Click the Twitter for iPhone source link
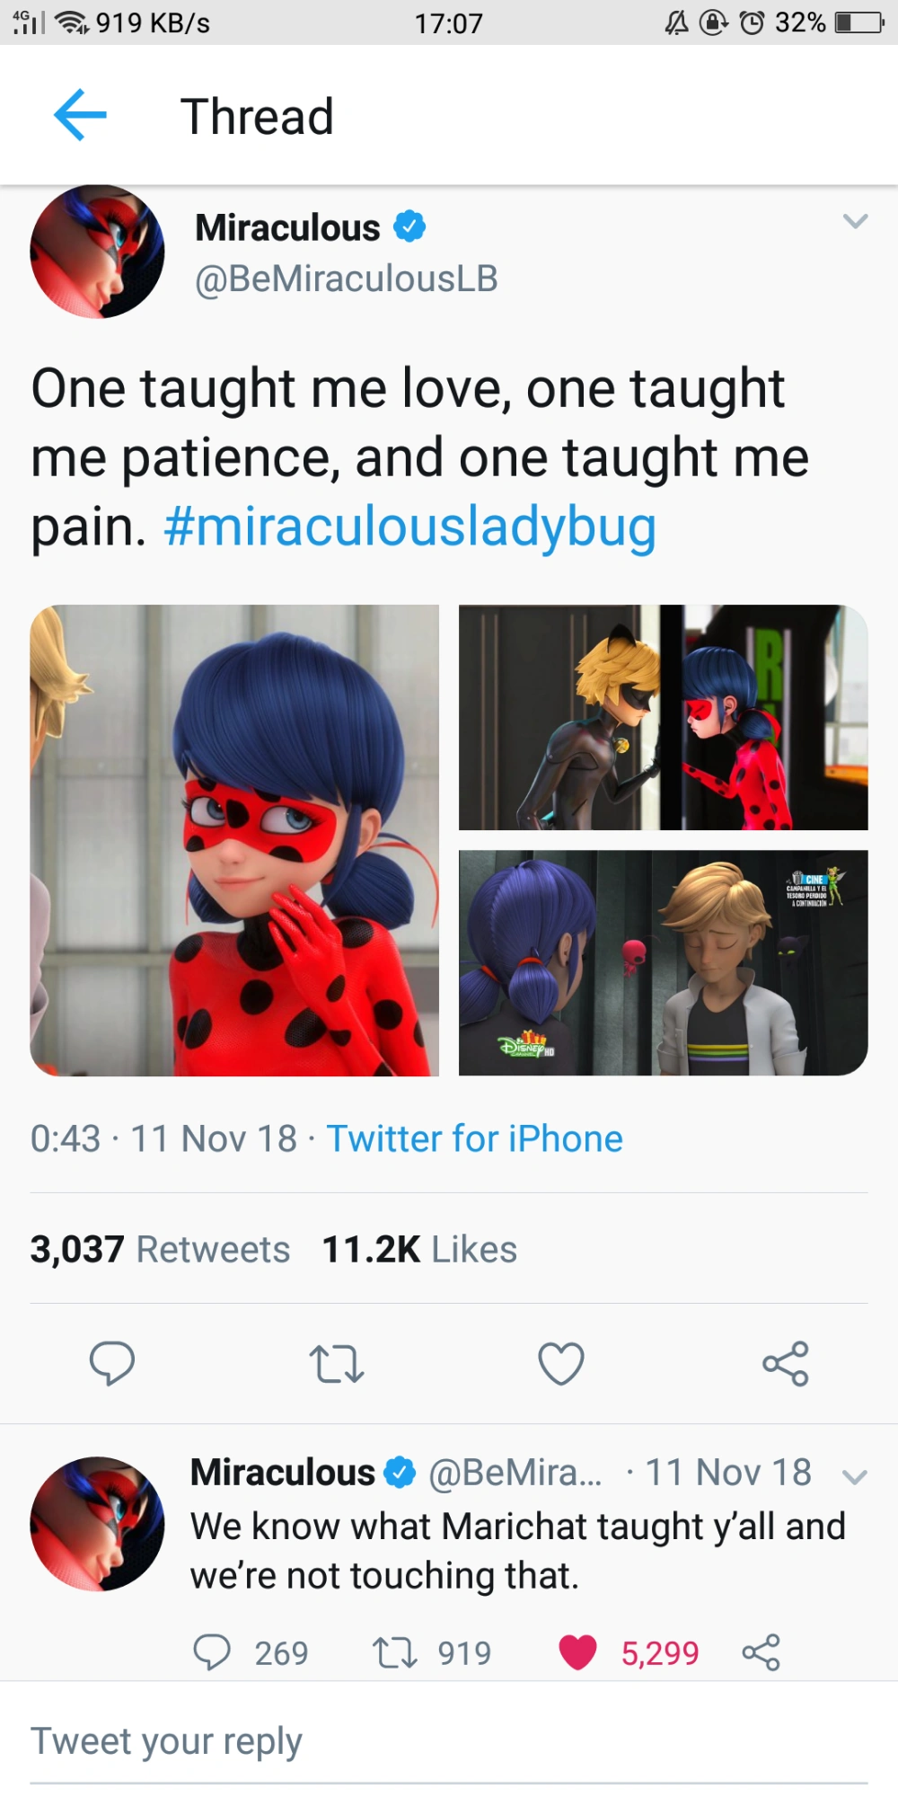This screenshot has width=898, height=1797. 477,1138
